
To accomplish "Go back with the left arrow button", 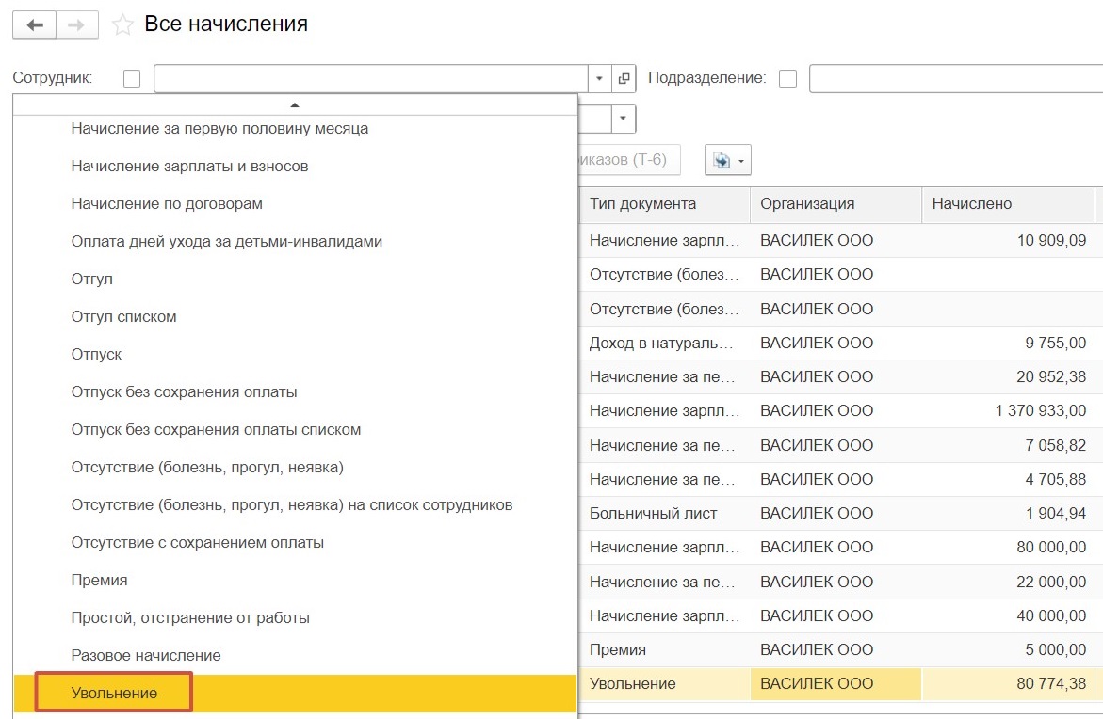I will pyautogui.click(x=34, y=25).
